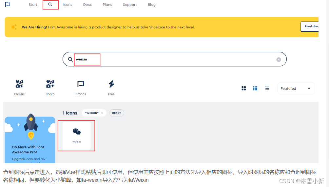Filter by Free icons
The height and width of the screenshot is (187, 329).
pyautogui.click(x=111, y=88)
